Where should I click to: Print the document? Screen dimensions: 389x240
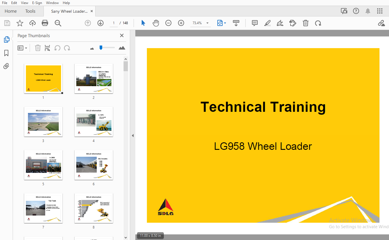[45, 23]
